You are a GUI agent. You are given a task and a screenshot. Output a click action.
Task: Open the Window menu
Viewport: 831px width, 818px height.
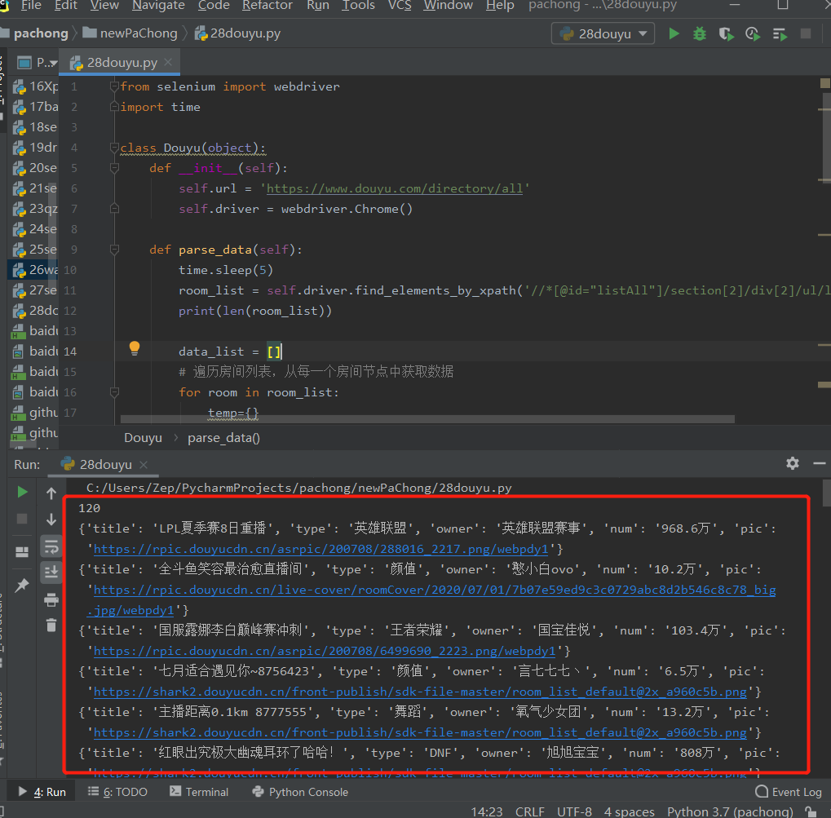tap(448, 6)
